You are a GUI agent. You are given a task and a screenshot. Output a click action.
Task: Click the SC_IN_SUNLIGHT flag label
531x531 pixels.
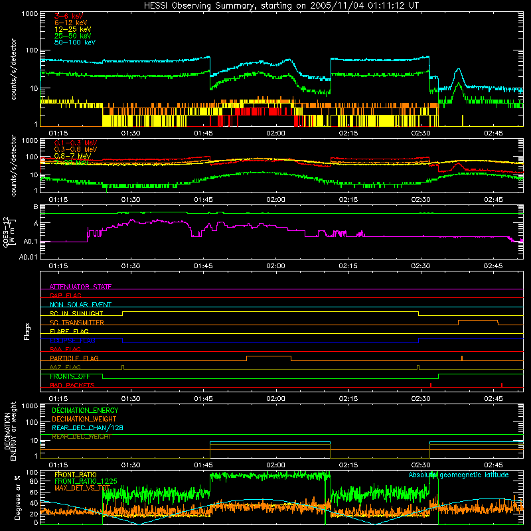tap(76, 313)
